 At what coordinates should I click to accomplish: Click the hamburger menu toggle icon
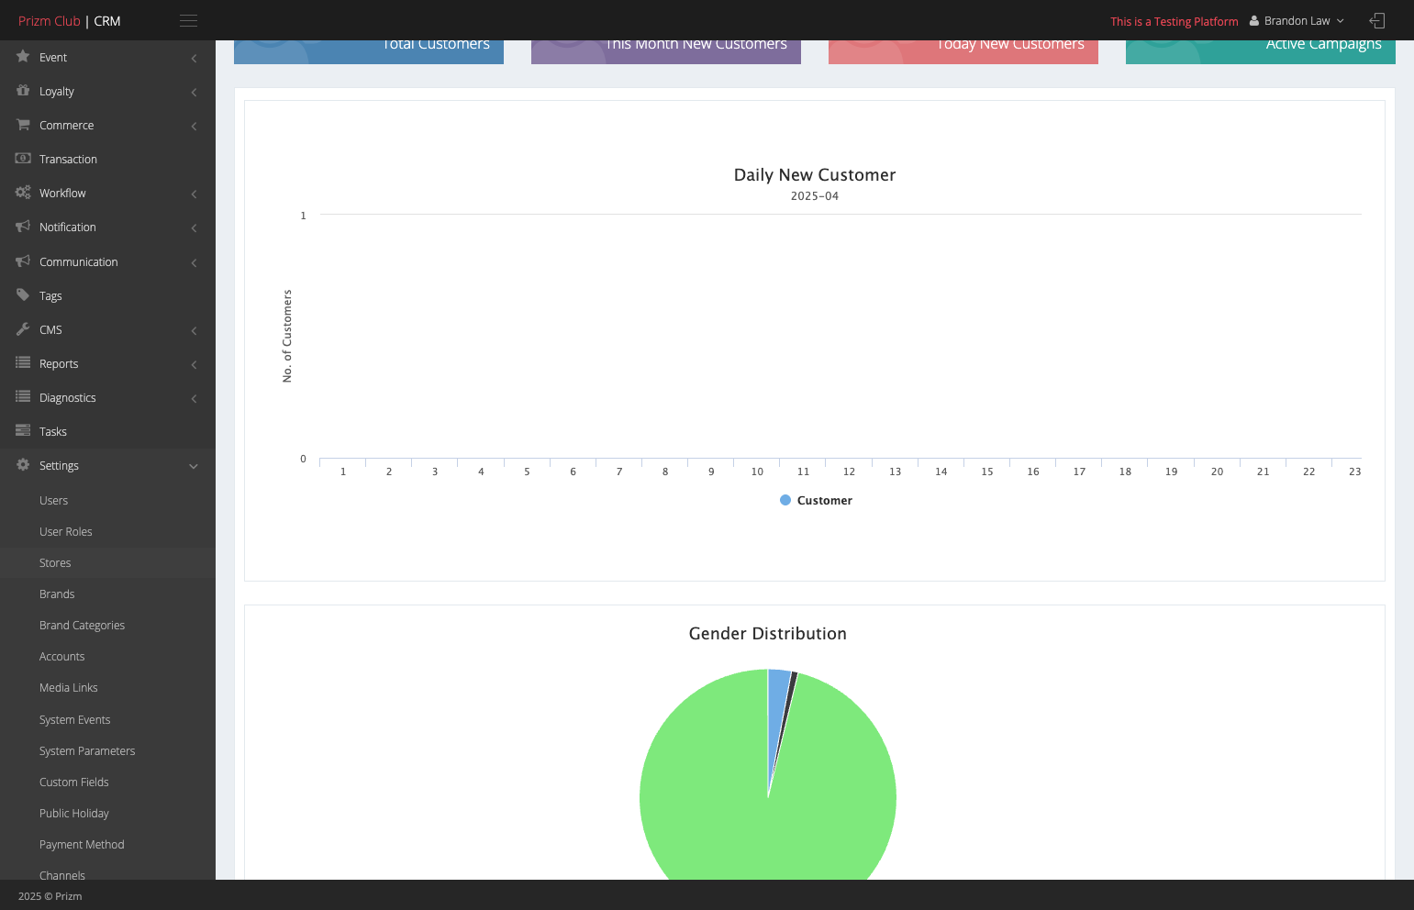click(188, 21)
